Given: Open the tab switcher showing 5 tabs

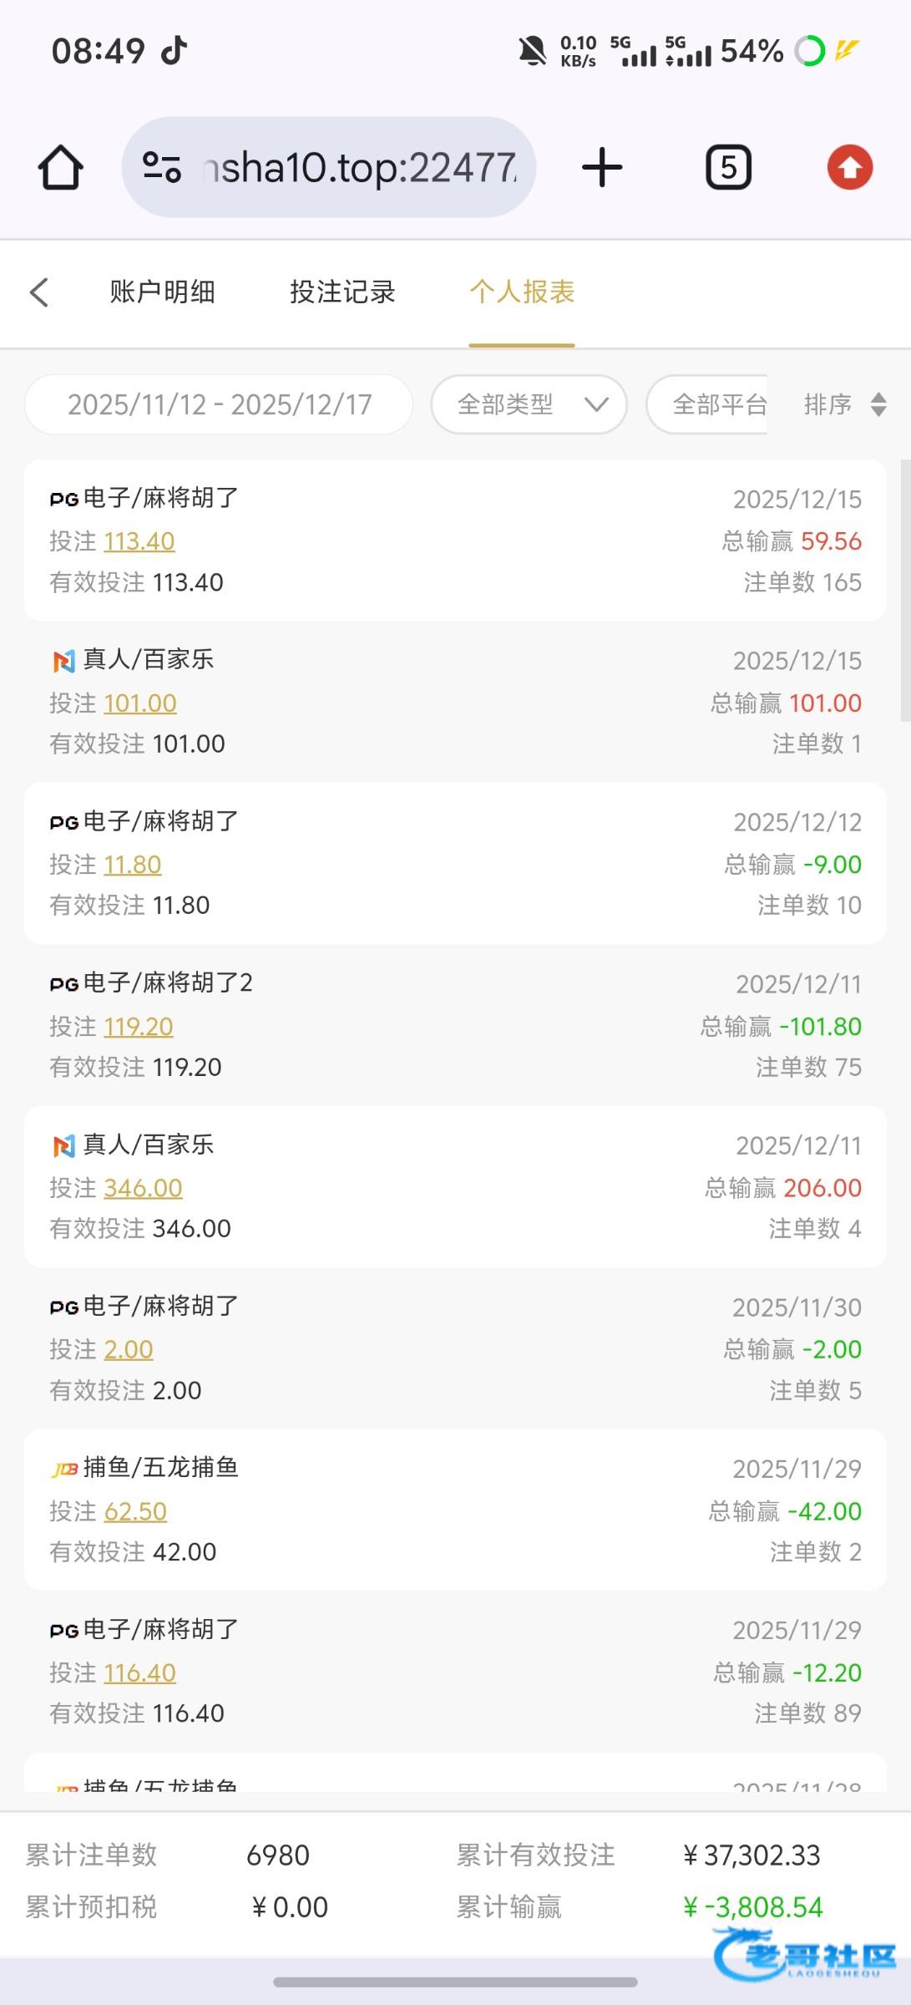Looking at the screenshot, I should coord(729,167).
